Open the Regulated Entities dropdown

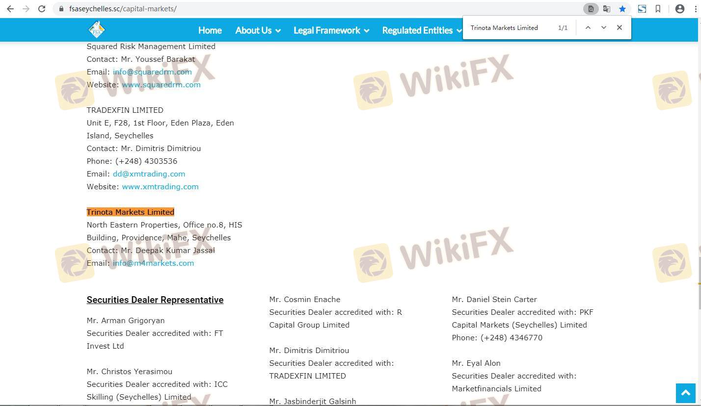click(x=421, y=30)
